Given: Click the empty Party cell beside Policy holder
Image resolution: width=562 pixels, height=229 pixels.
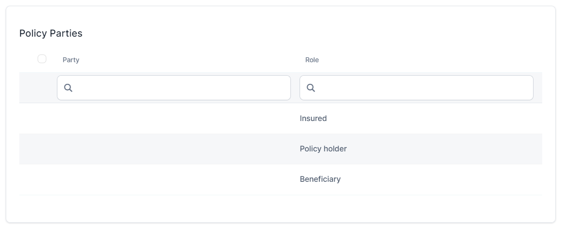Looking at the screenshot, I should [x=174, y=148].
